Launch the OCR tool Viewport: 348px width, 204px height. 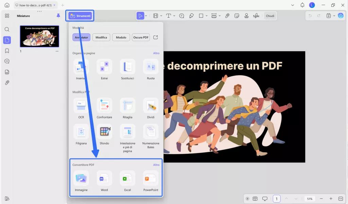coord(81,108)
